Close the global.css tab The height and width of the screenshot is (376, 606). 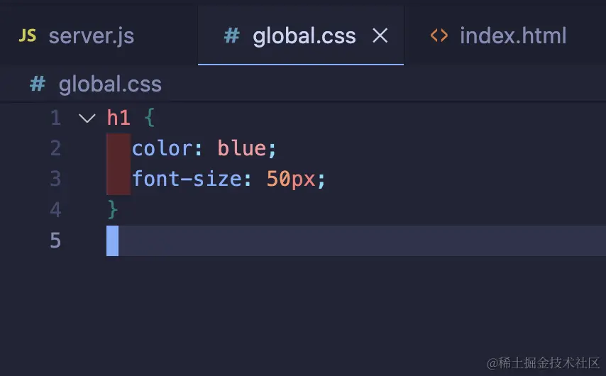[x=380, y=35]
